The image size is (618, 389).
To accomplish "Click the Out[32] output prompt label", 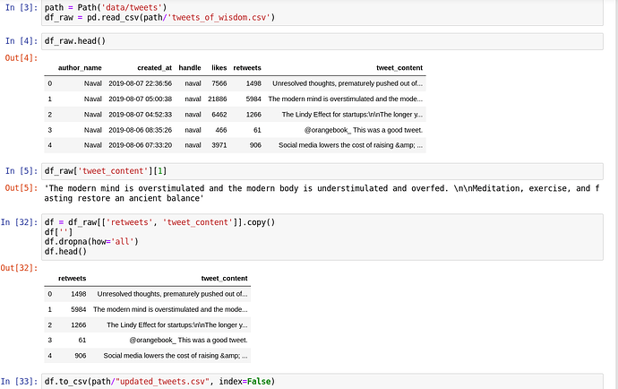I will coord(19,268).
